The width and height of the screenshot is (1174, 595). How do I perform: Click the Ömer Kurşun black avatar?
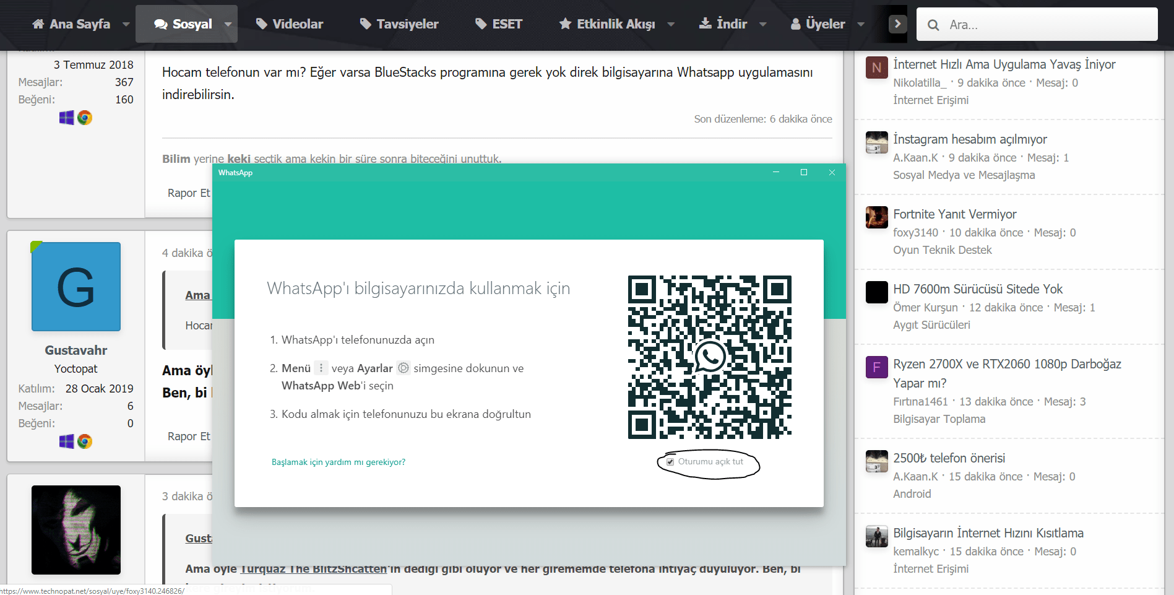point(876,292)
